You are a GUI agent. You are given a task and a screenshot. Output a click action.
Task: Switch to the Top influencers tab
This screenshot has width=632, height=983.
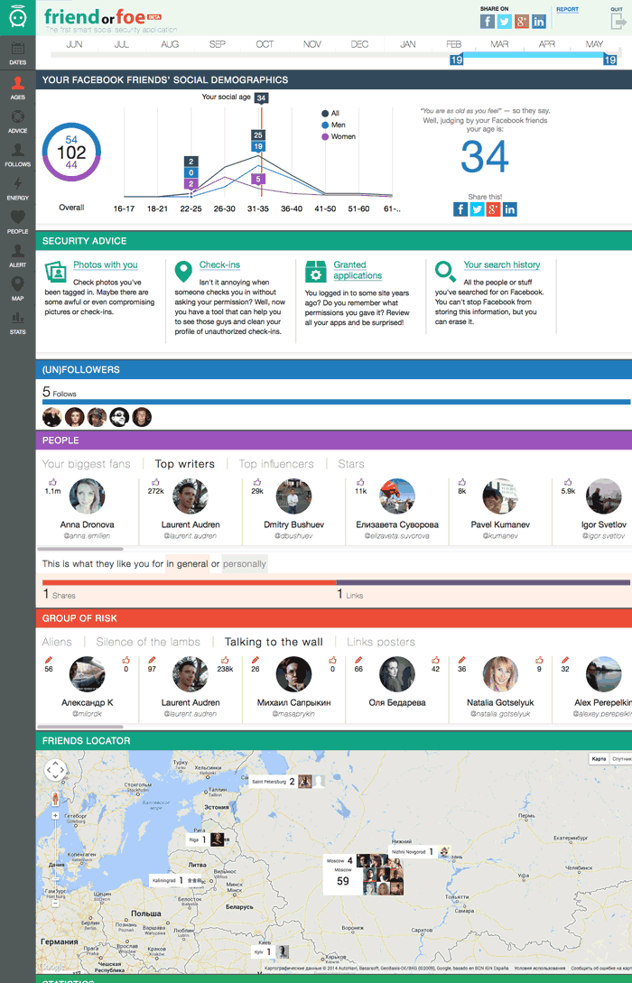275,464
